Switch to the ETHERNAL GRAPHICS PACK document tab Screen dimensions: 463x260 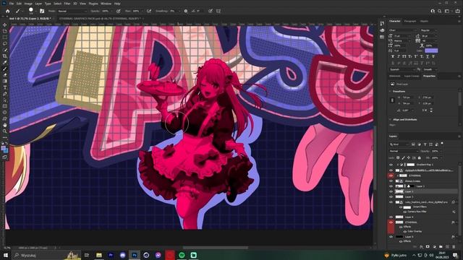[100, 19]
